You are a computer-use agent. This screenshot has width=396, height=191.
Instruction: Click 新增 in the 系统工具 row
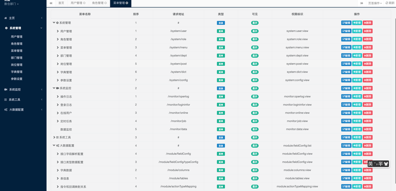pyautogui.click(x=357, y=137)
